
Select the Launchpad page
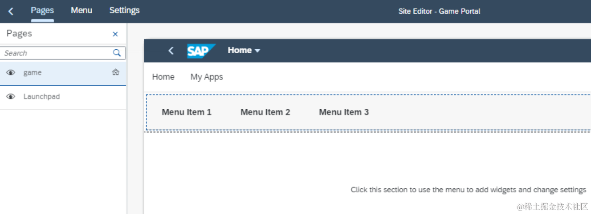pyautogui.click(x=41, y=97)
